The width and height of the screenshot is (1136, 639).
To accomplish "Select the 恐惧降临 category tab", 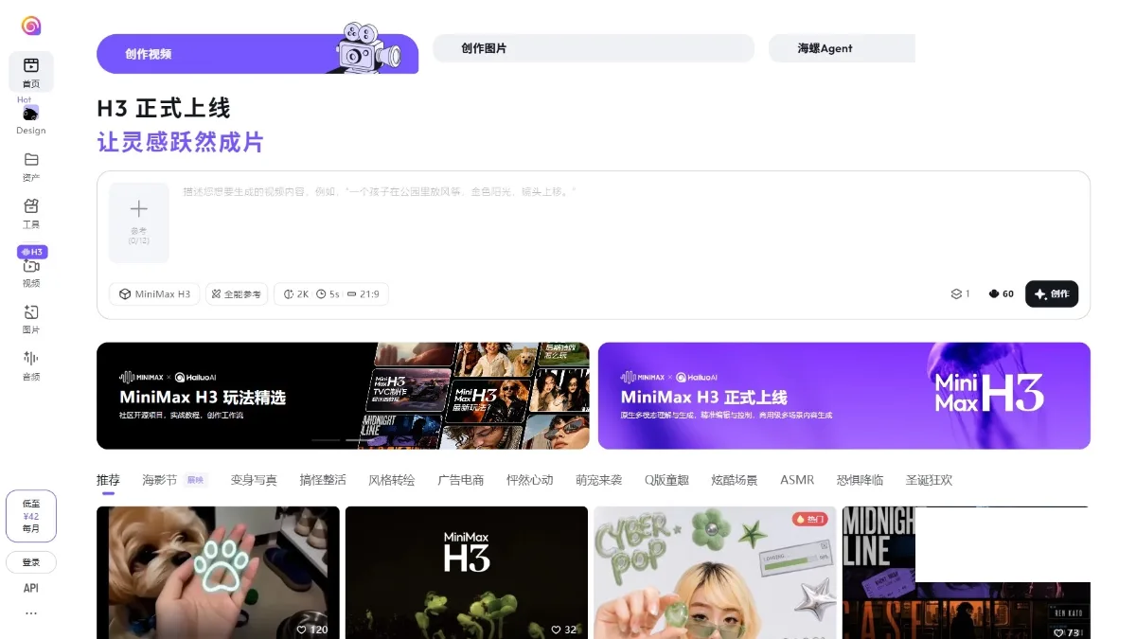I will 860,480.
